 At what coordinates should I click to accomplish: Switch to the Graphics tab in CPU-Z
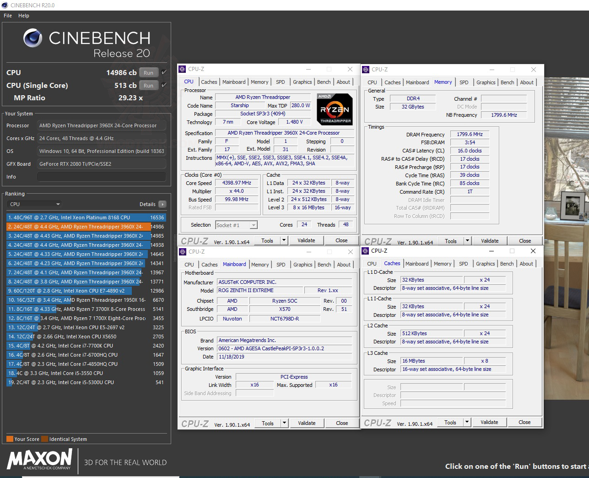point(302,81)
